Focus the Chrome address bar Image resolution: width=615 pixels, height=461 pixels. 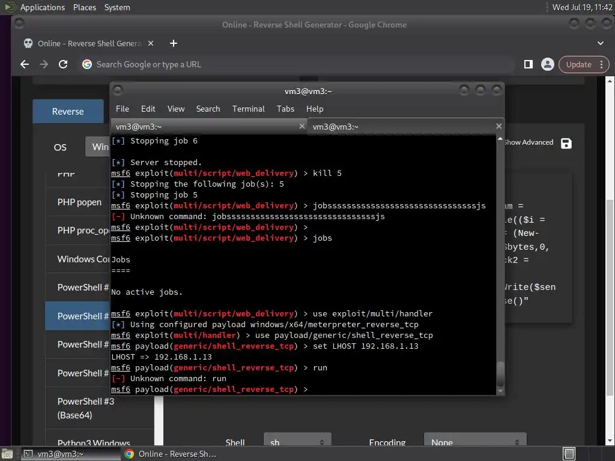pyautogui.click(x=298, y=64)
